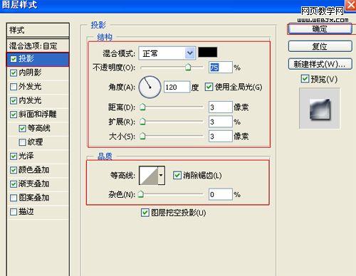Toggle 使用全局光 global light checkbox
Image resolution: width=356 pixels, height=276 pixels.
(209, 87)
